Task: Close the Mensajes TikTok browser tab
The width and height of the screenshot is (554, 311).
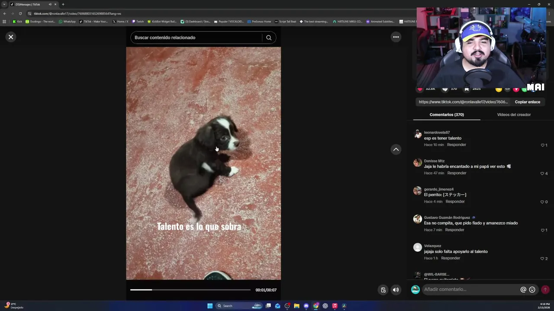Action: tap(55, 4)
